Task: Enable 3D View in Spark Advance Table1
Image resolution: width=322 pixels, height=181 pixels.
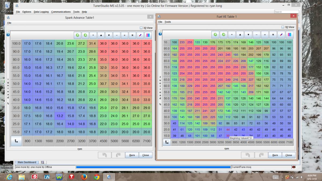Action: [141, 28]
